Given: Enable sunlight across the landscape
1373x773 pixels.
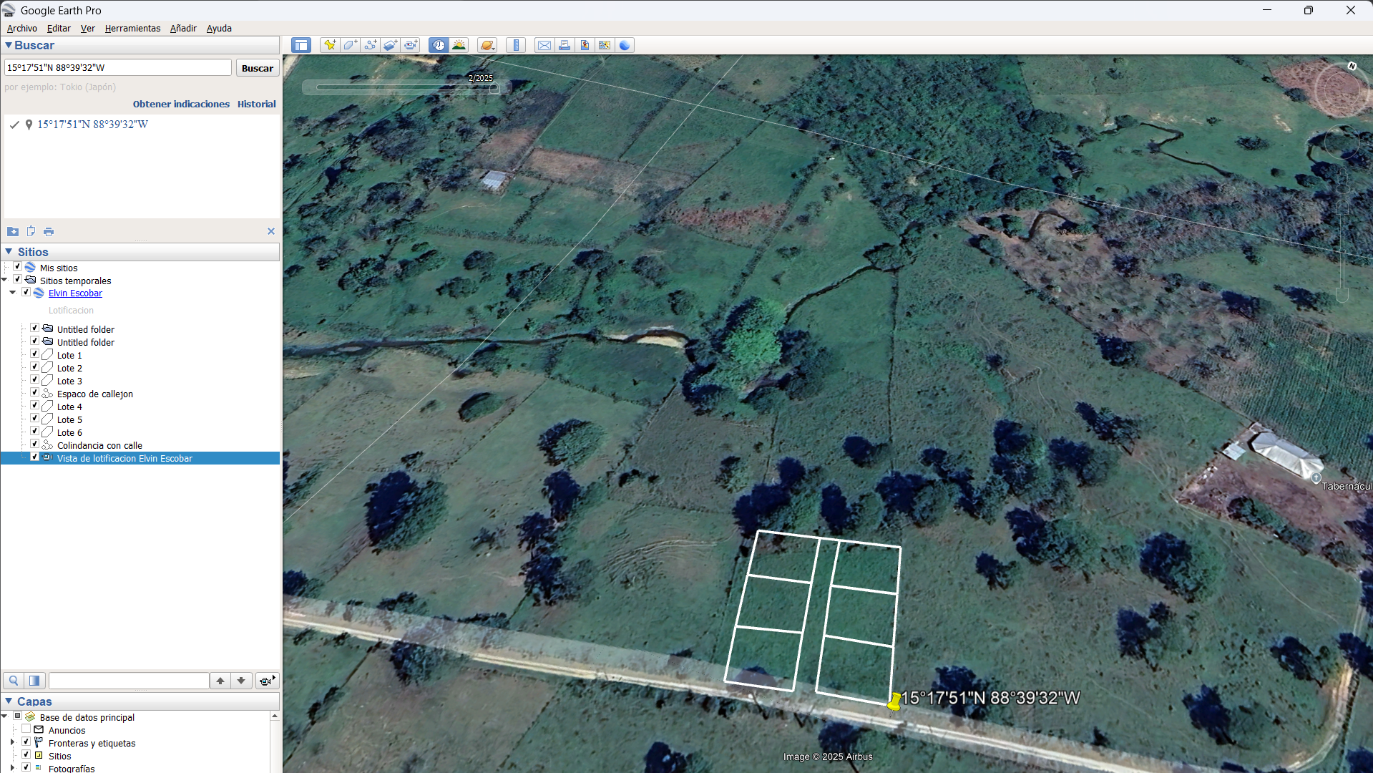Looking at the screenshot, I should [459, 44].
